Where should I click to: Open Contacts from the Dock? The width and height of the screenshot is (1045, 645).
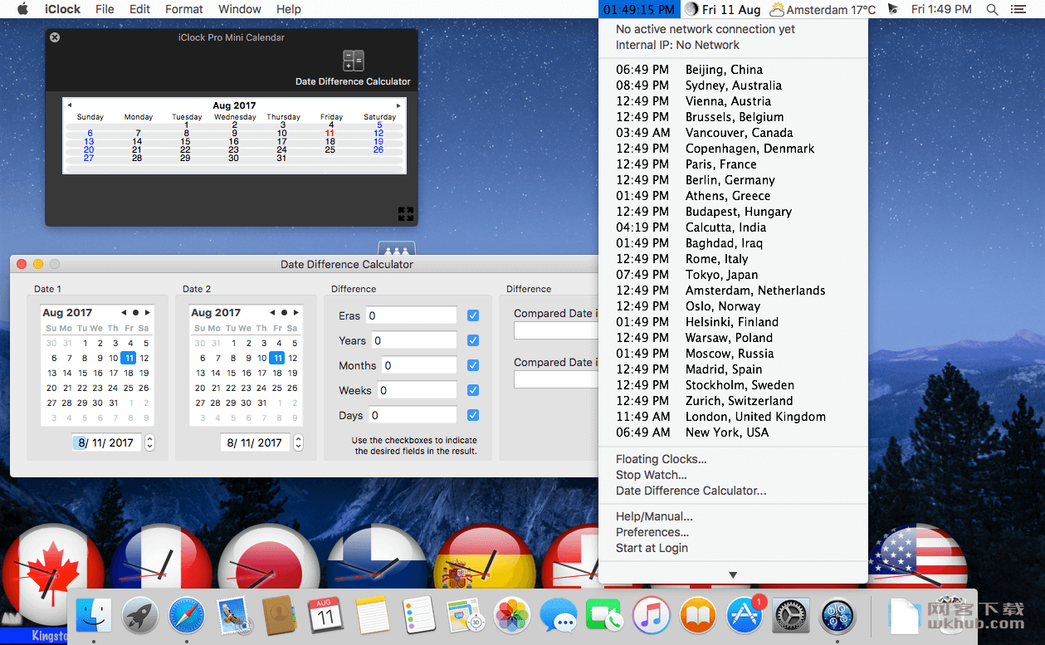(x=280, y=616)
